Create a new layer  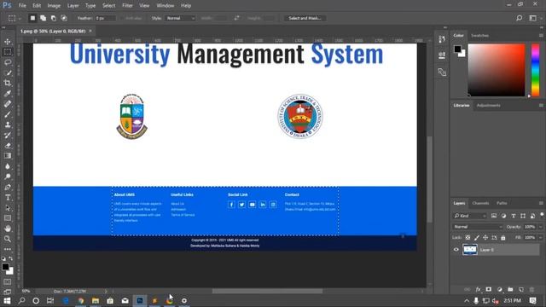click(521, 289)
